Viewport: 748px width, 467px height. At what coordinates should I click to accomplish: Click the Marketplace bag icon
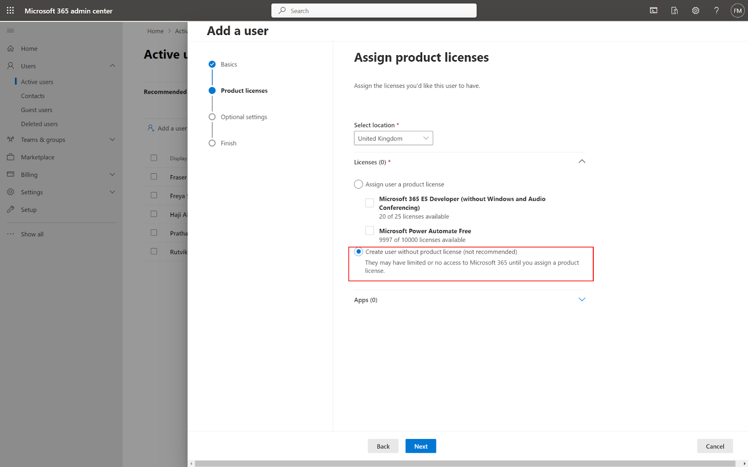(x=11, y=157)
